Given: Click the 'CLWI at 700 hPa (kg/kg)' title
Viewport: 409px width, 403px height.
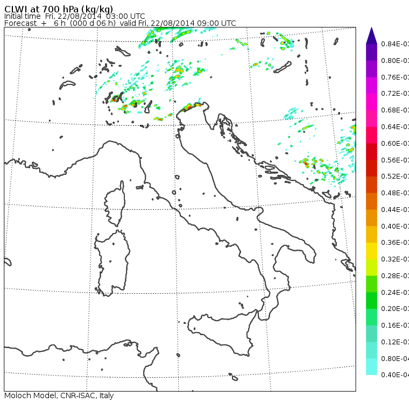Looking at the screenshot, I should [x=59, y=9].
